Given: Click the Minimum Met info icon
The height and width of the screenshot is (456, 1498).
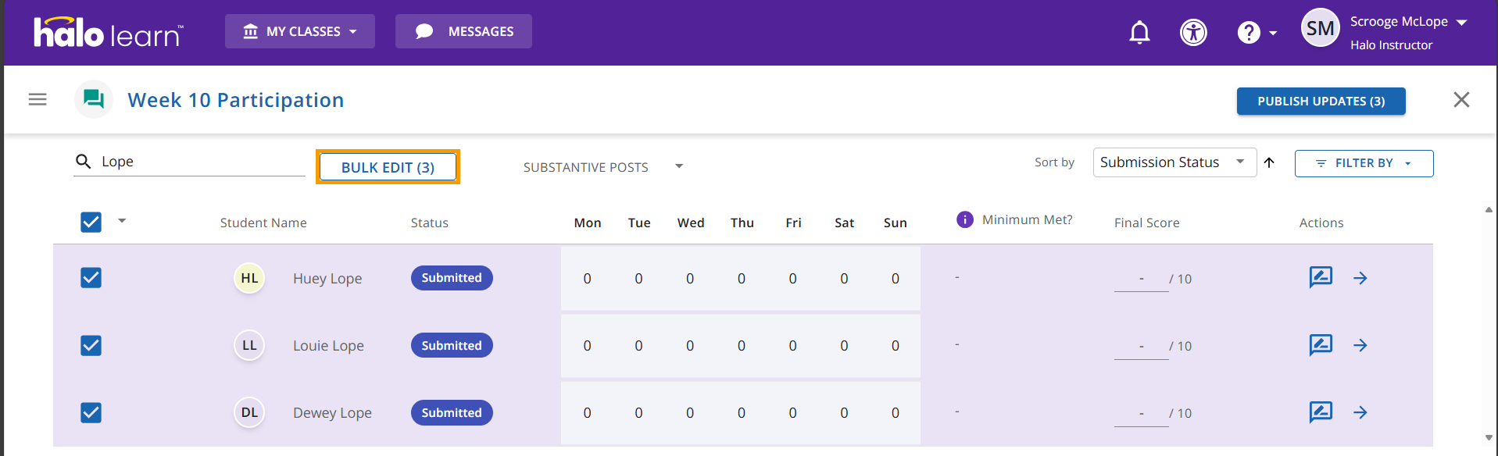Looking at the screenshot, I should coord(965,220).
